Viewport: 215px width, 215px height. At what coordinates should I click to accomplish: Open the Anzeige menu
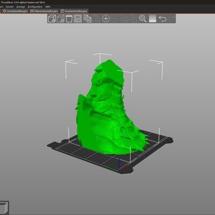point(21,6)
